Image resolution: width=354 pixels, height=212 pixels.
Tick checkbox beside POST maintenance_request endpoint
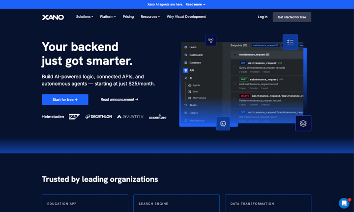[x=235, y=84]
